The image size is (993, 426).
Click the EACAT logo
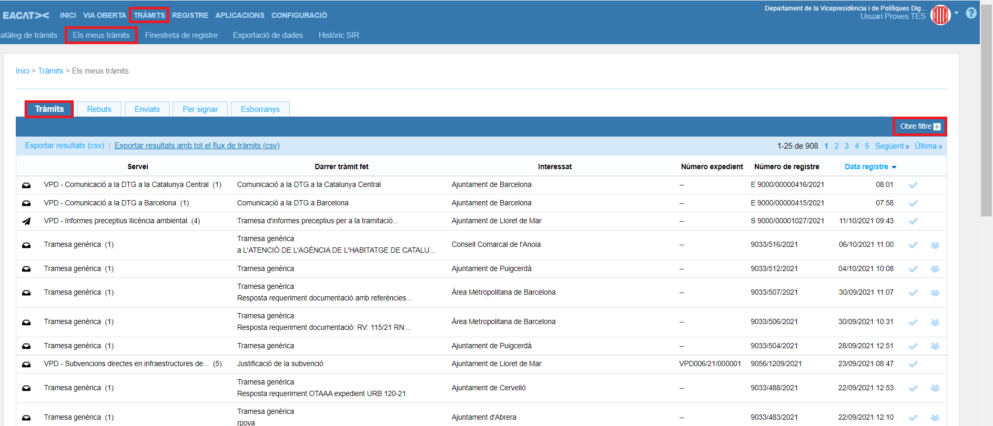tap(26, 15)
